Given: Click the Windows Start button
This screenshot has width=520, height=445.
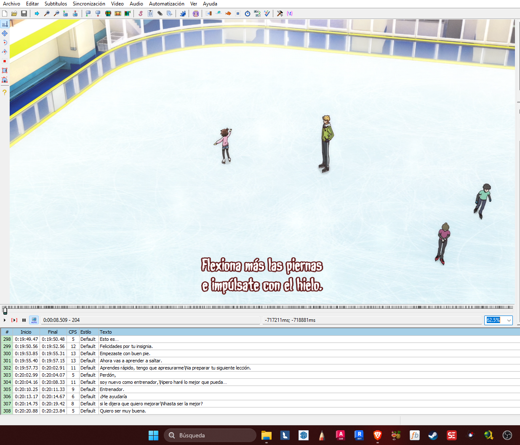Looking at the screenshot, I should 154,435.
